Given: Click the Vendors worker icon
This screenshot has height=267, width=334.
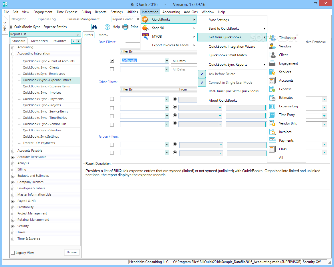Looking at the screenshot, I should [272, 46].
